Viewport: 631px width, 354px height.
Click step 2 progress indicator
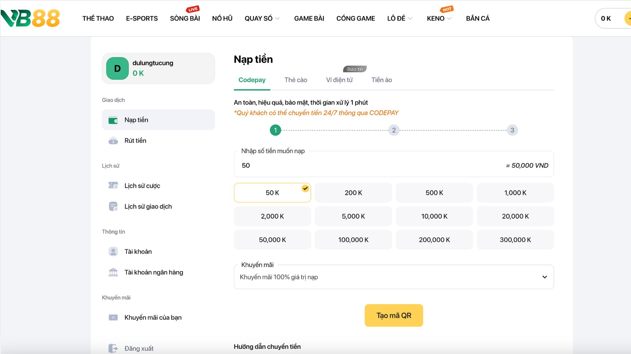click(394, 130)
